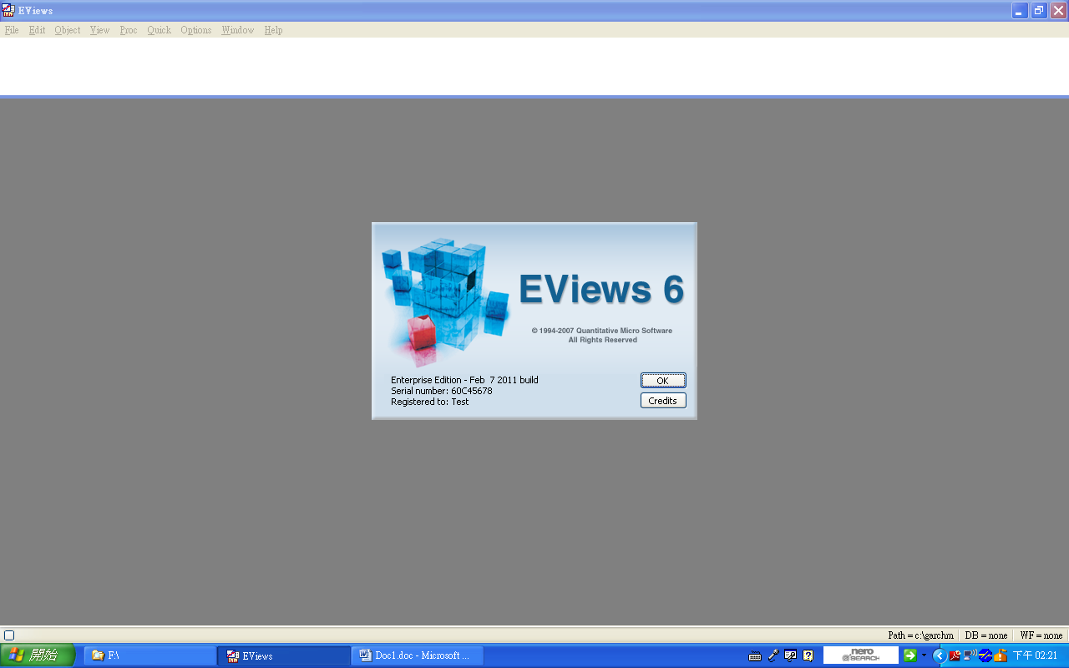Open the File menu
Screen dimensions: 1069x668
tap(12, 30)
